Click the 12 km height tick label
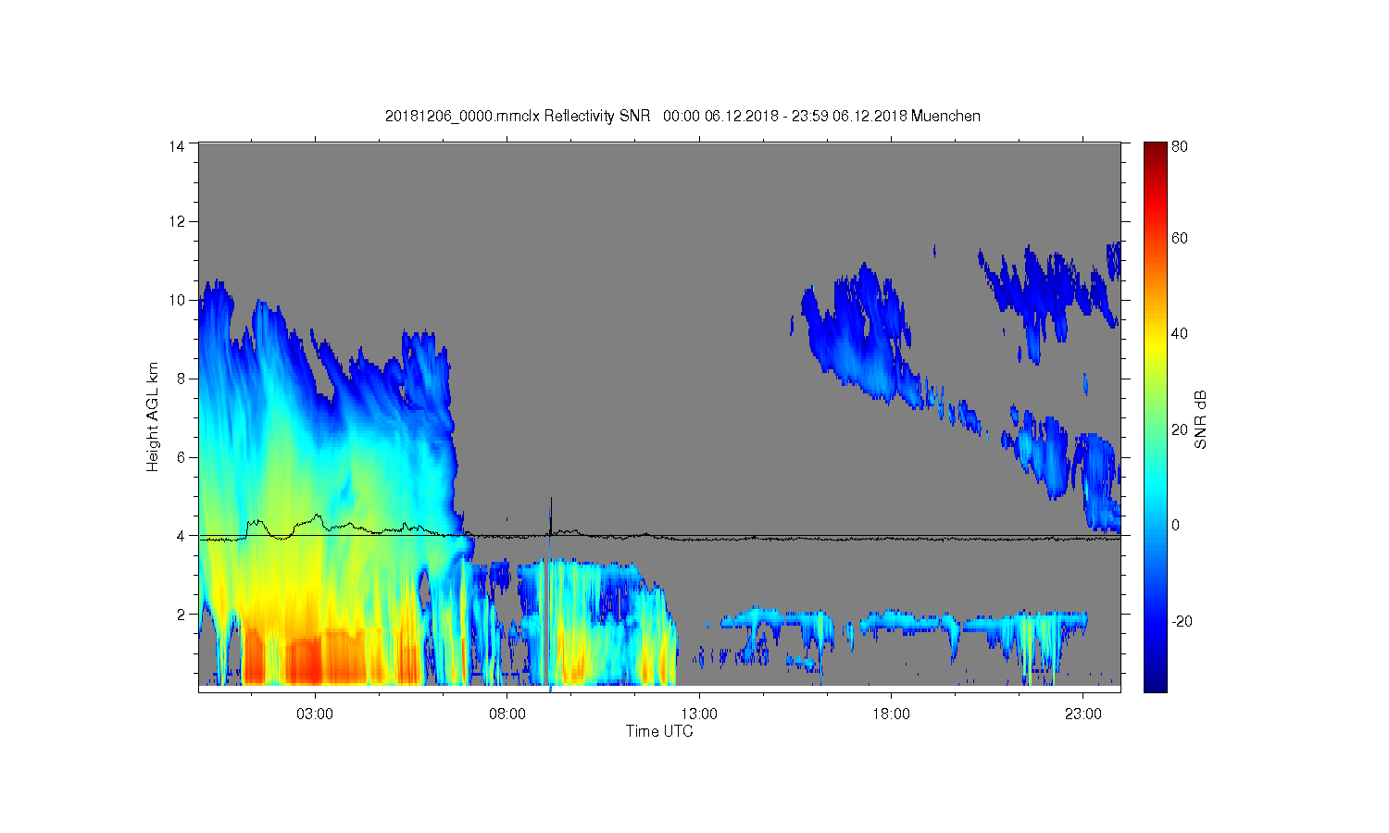 click(x=178, y=221)
